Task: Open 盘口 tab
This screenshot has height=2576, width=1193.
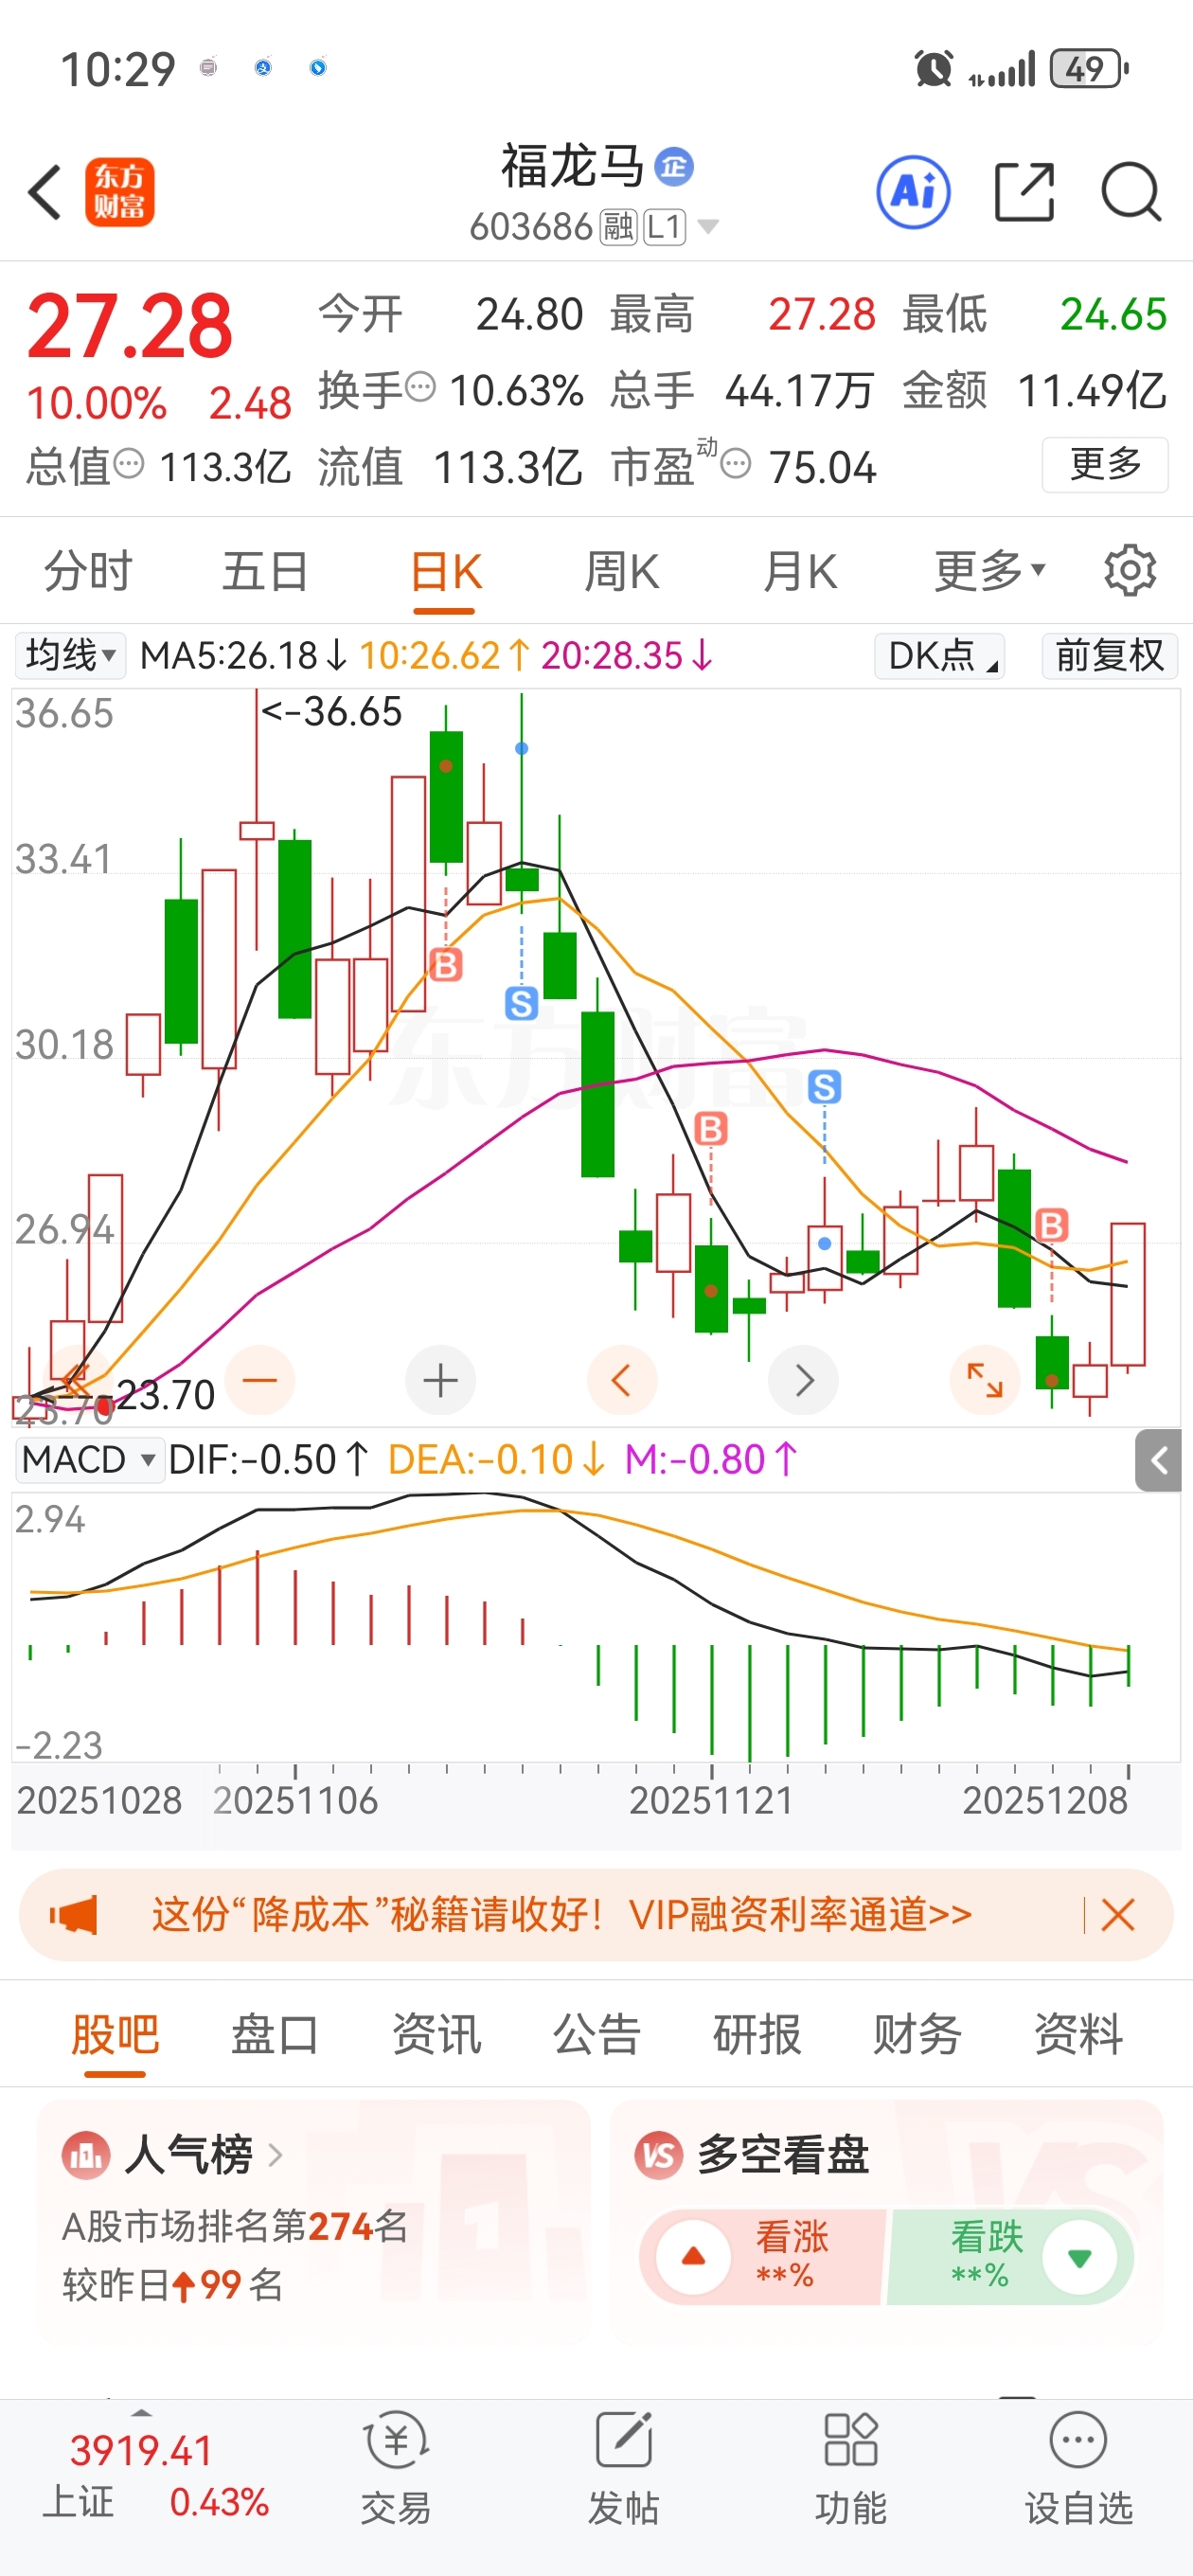Action: tap(275, 2033)
